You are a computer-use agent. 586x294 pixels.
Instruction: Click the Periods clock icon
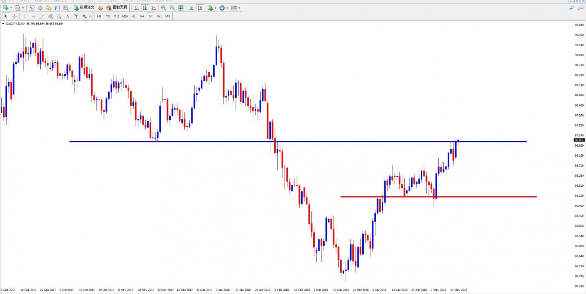pyautogui.click(x=222, y=8)
